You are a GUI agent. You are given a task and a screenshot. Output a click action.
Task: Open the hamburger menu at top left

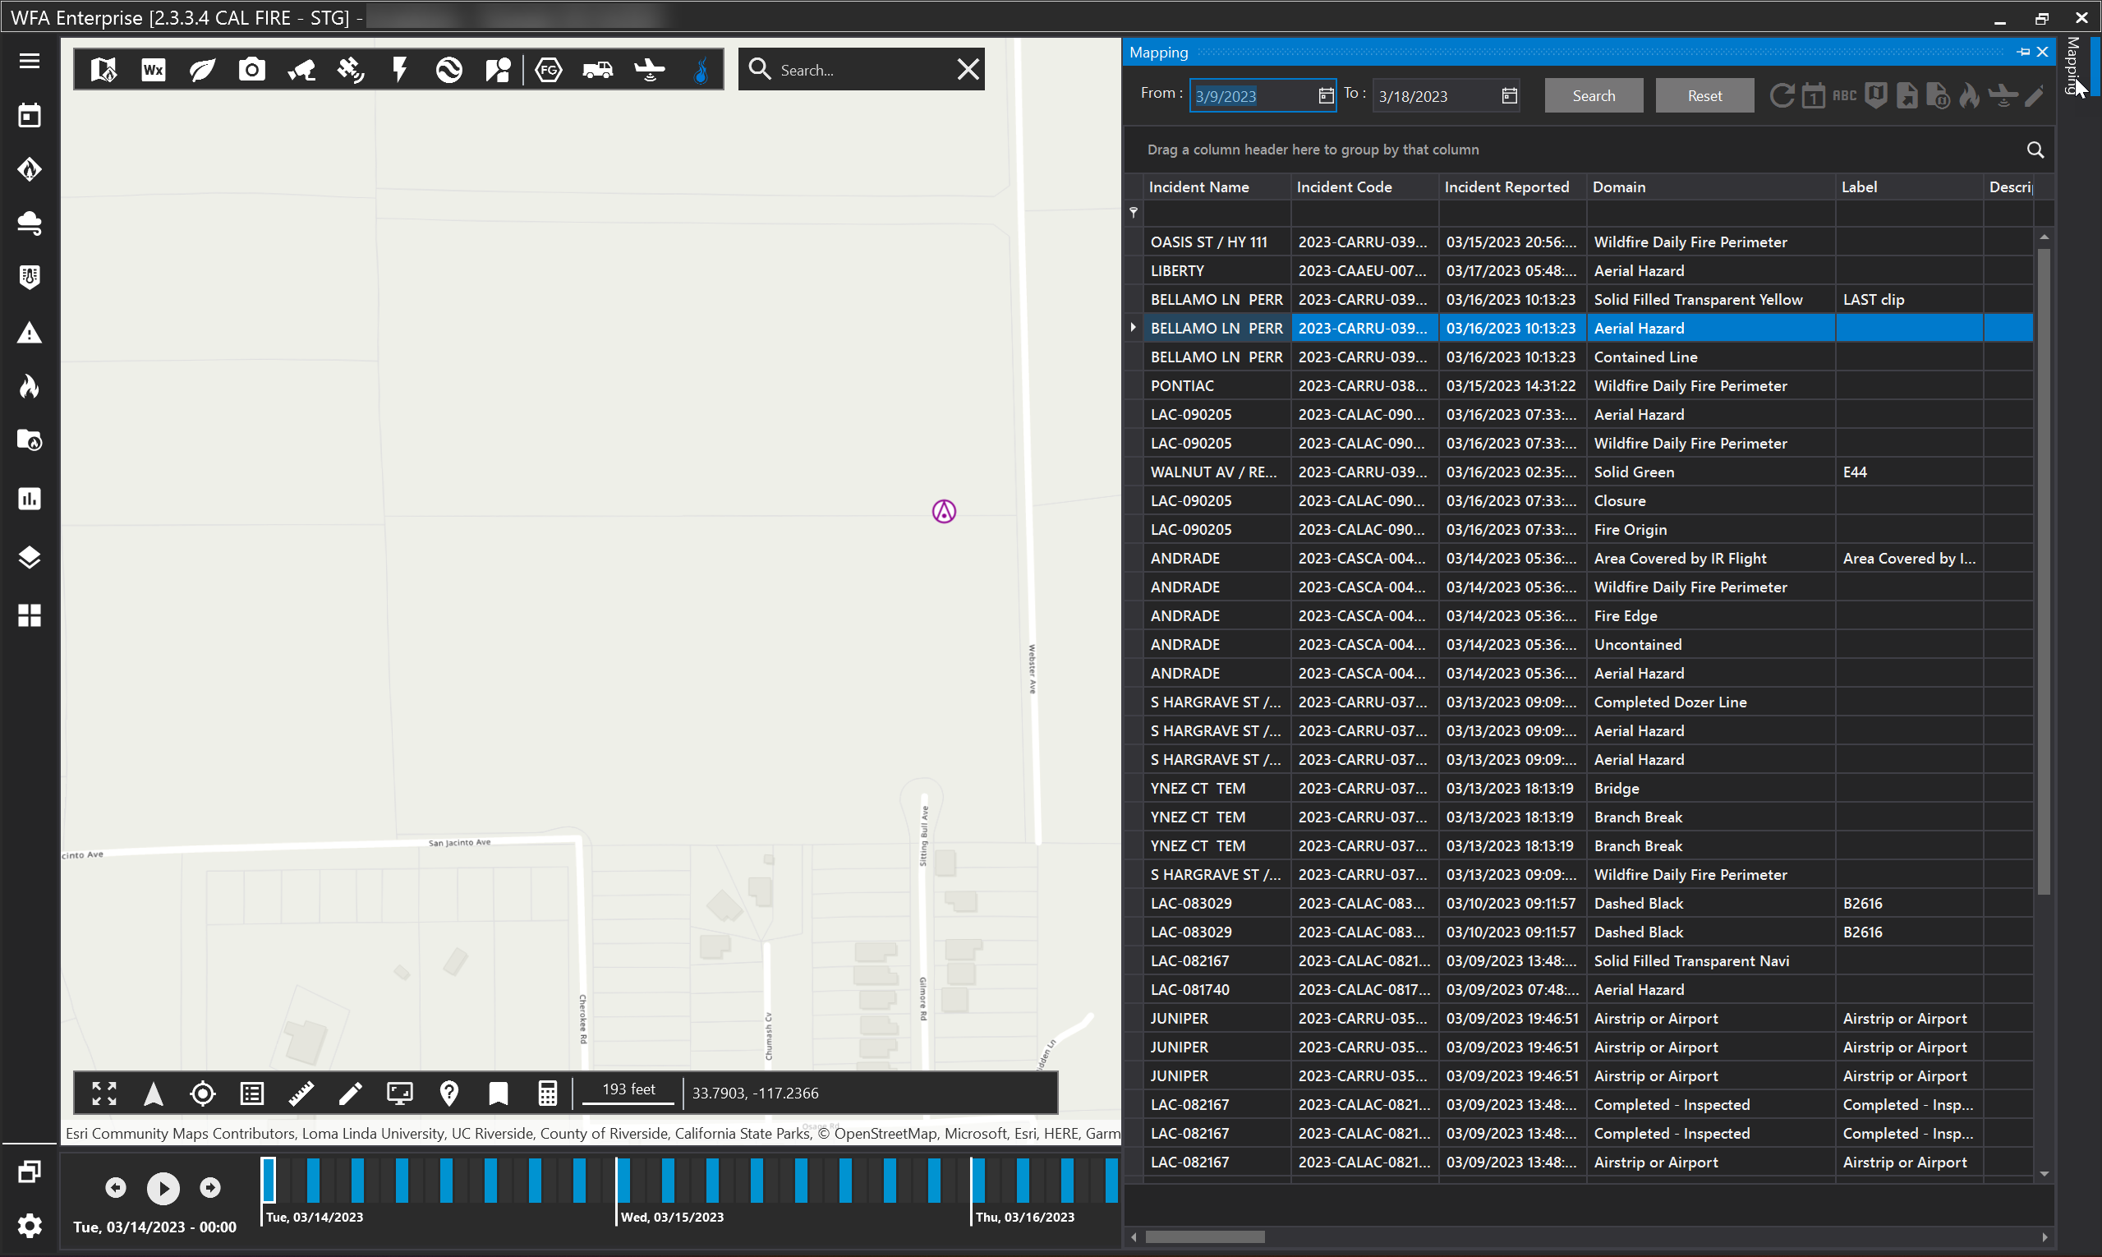[29, 60]
